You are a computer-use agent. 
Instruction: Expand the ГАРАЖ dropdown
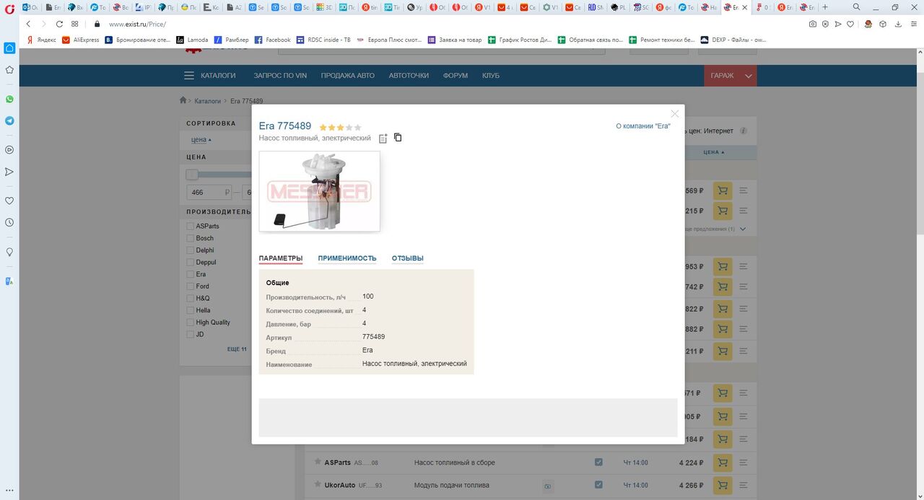coord(731,76)
